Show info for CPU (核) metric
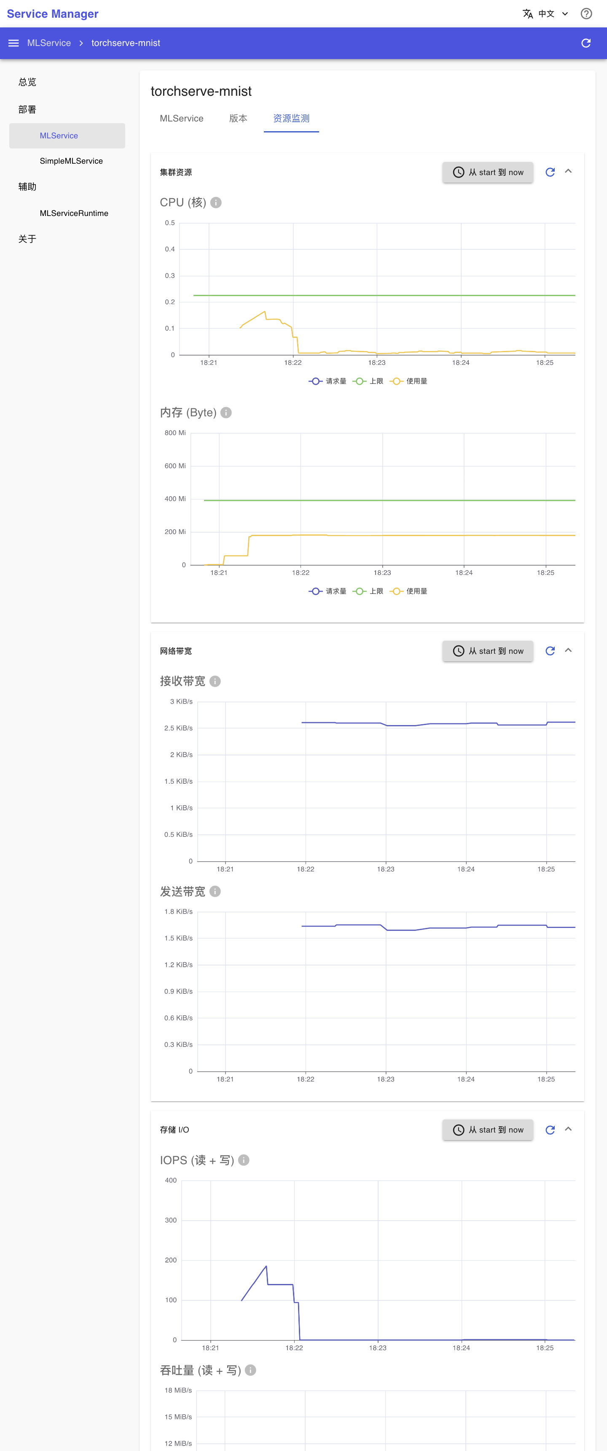607x1451 pixels. pyautogui.click(x=216, y=203)
